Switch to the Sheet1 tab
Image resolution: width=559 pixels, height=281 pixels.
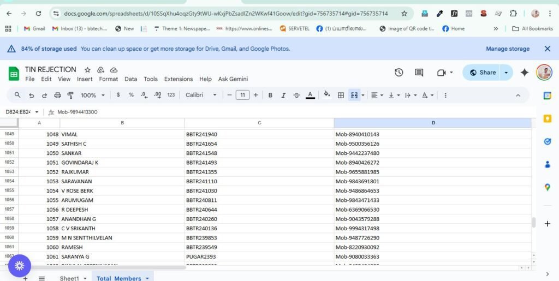click(69, 278)
